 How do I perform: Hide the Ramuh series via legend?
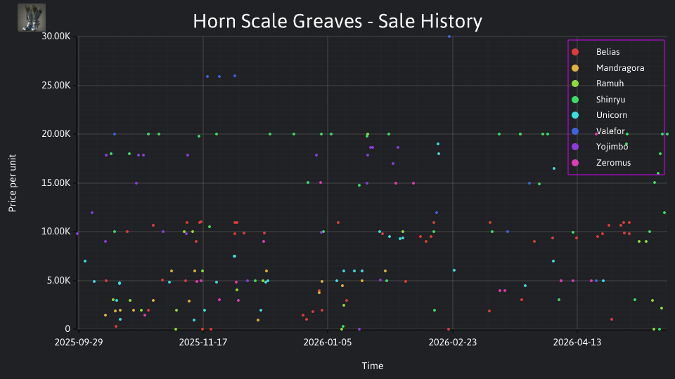click(610, 84)
